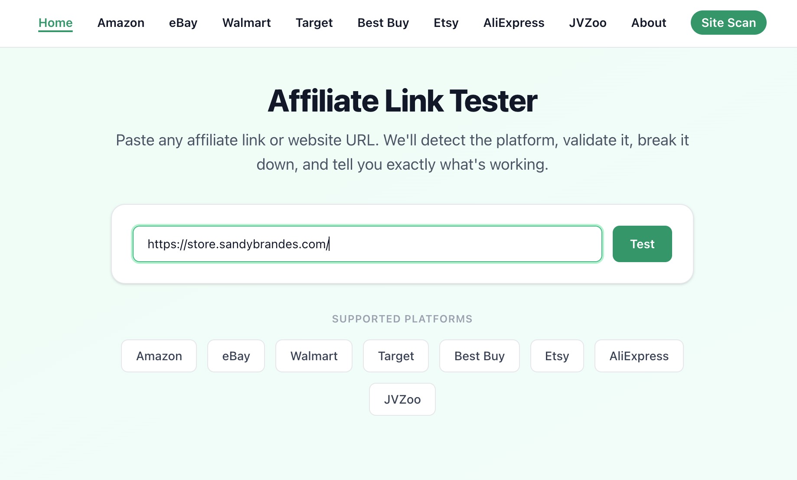Choose the Walmart supported platform
The height and width of the screenshot is (480, 797).
(314, 356)
